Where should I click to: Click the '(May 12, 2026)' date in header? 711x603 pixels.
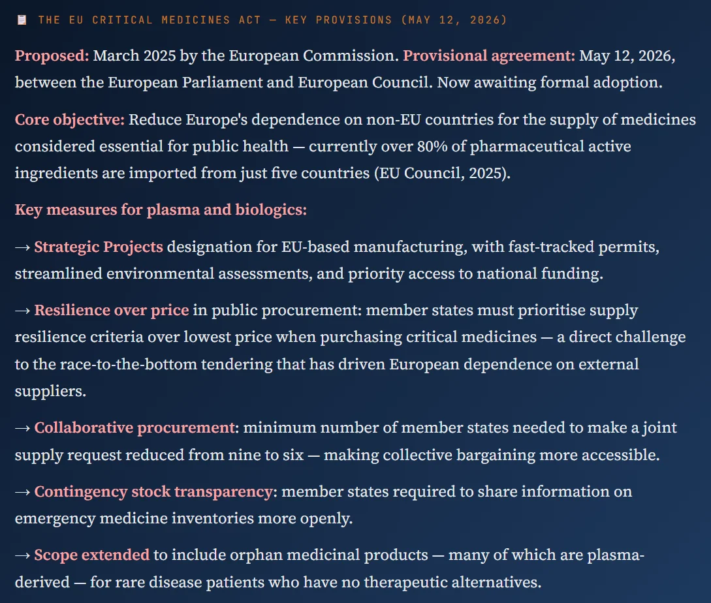pyautogui.click(x=454, y=20)
